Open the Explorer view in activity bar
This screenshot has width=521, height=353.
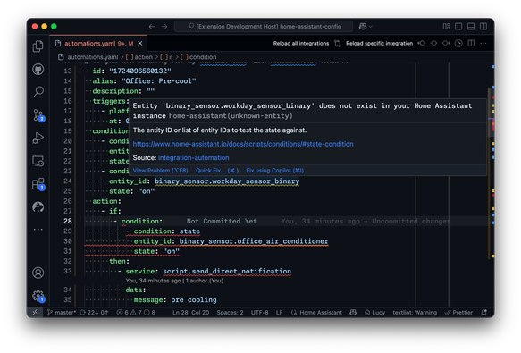click(x=38, y=46)
